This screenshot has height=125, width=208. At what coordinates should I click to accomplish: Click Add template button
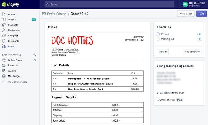[192, 52]
